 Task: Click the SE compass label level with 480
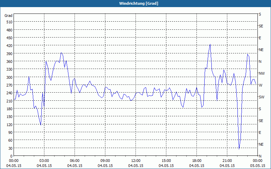click(x=261, y=26)
